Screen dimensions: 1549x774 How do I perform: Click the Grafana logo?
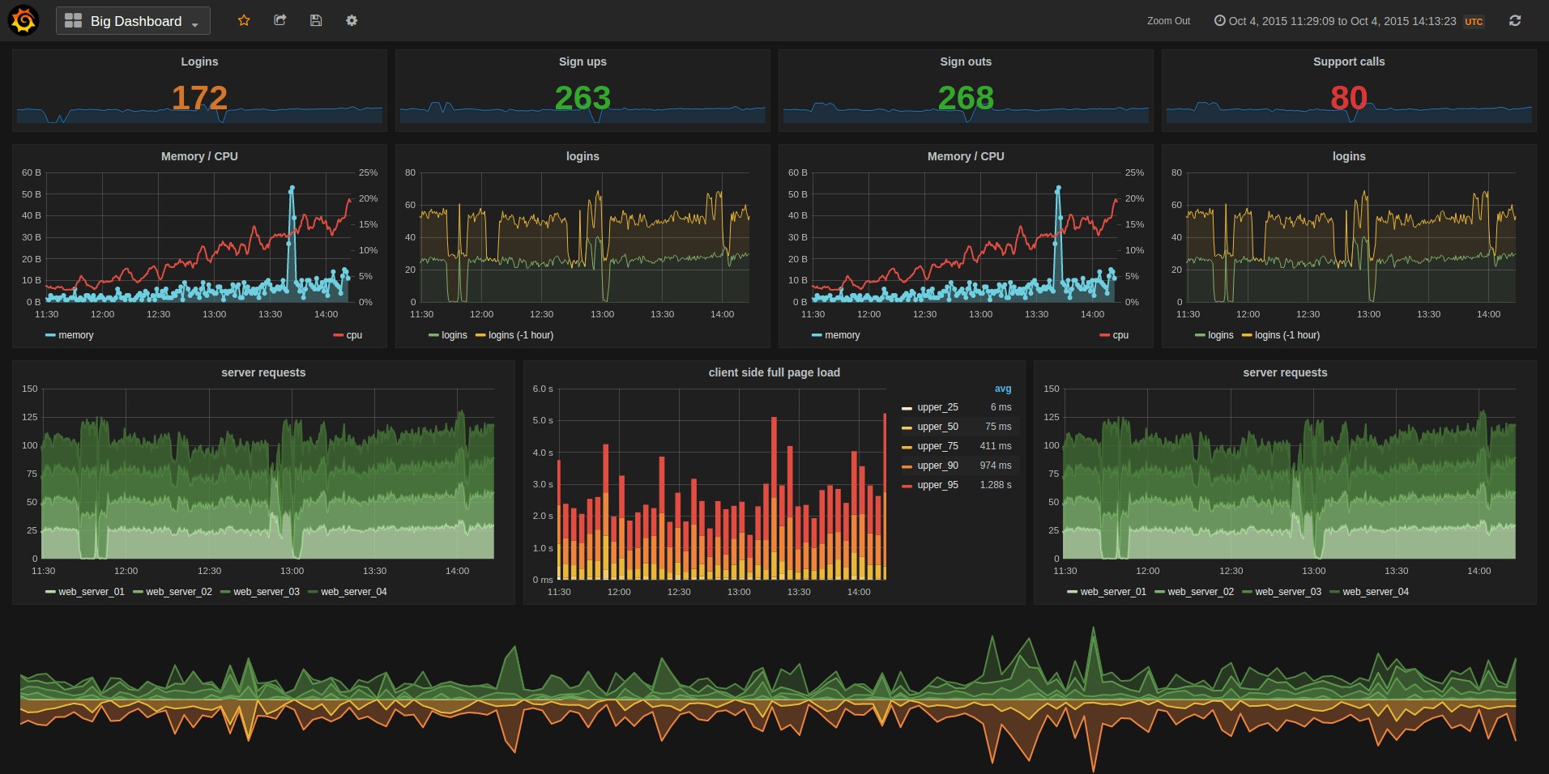22,20
